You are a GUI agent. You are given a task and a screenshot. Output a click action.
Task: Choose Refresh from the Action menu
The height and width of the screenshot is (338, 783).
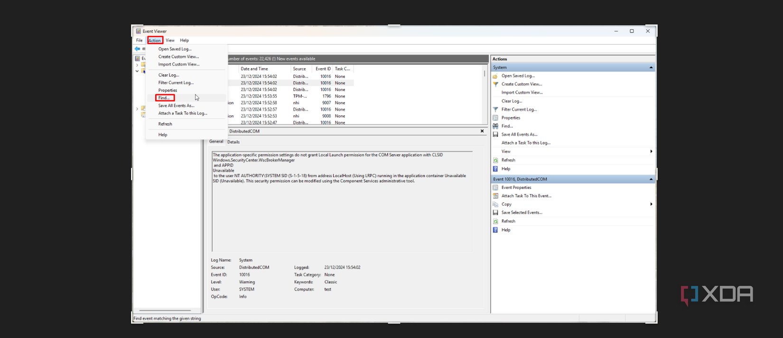(x=186, y=124)
